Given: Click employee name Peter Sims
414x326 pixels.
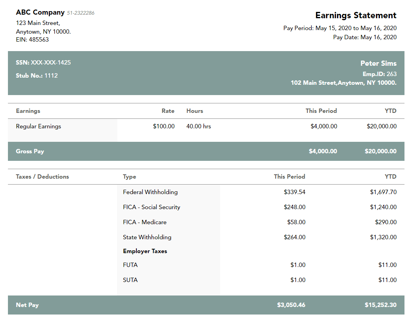Looking at the screenshot, I should tap(378, 63).
